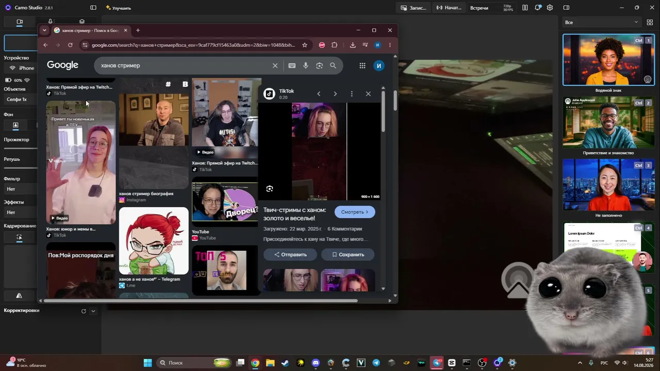Open Camo Studio settings gear
Viewport: 660px width, 371px height.
550,8
